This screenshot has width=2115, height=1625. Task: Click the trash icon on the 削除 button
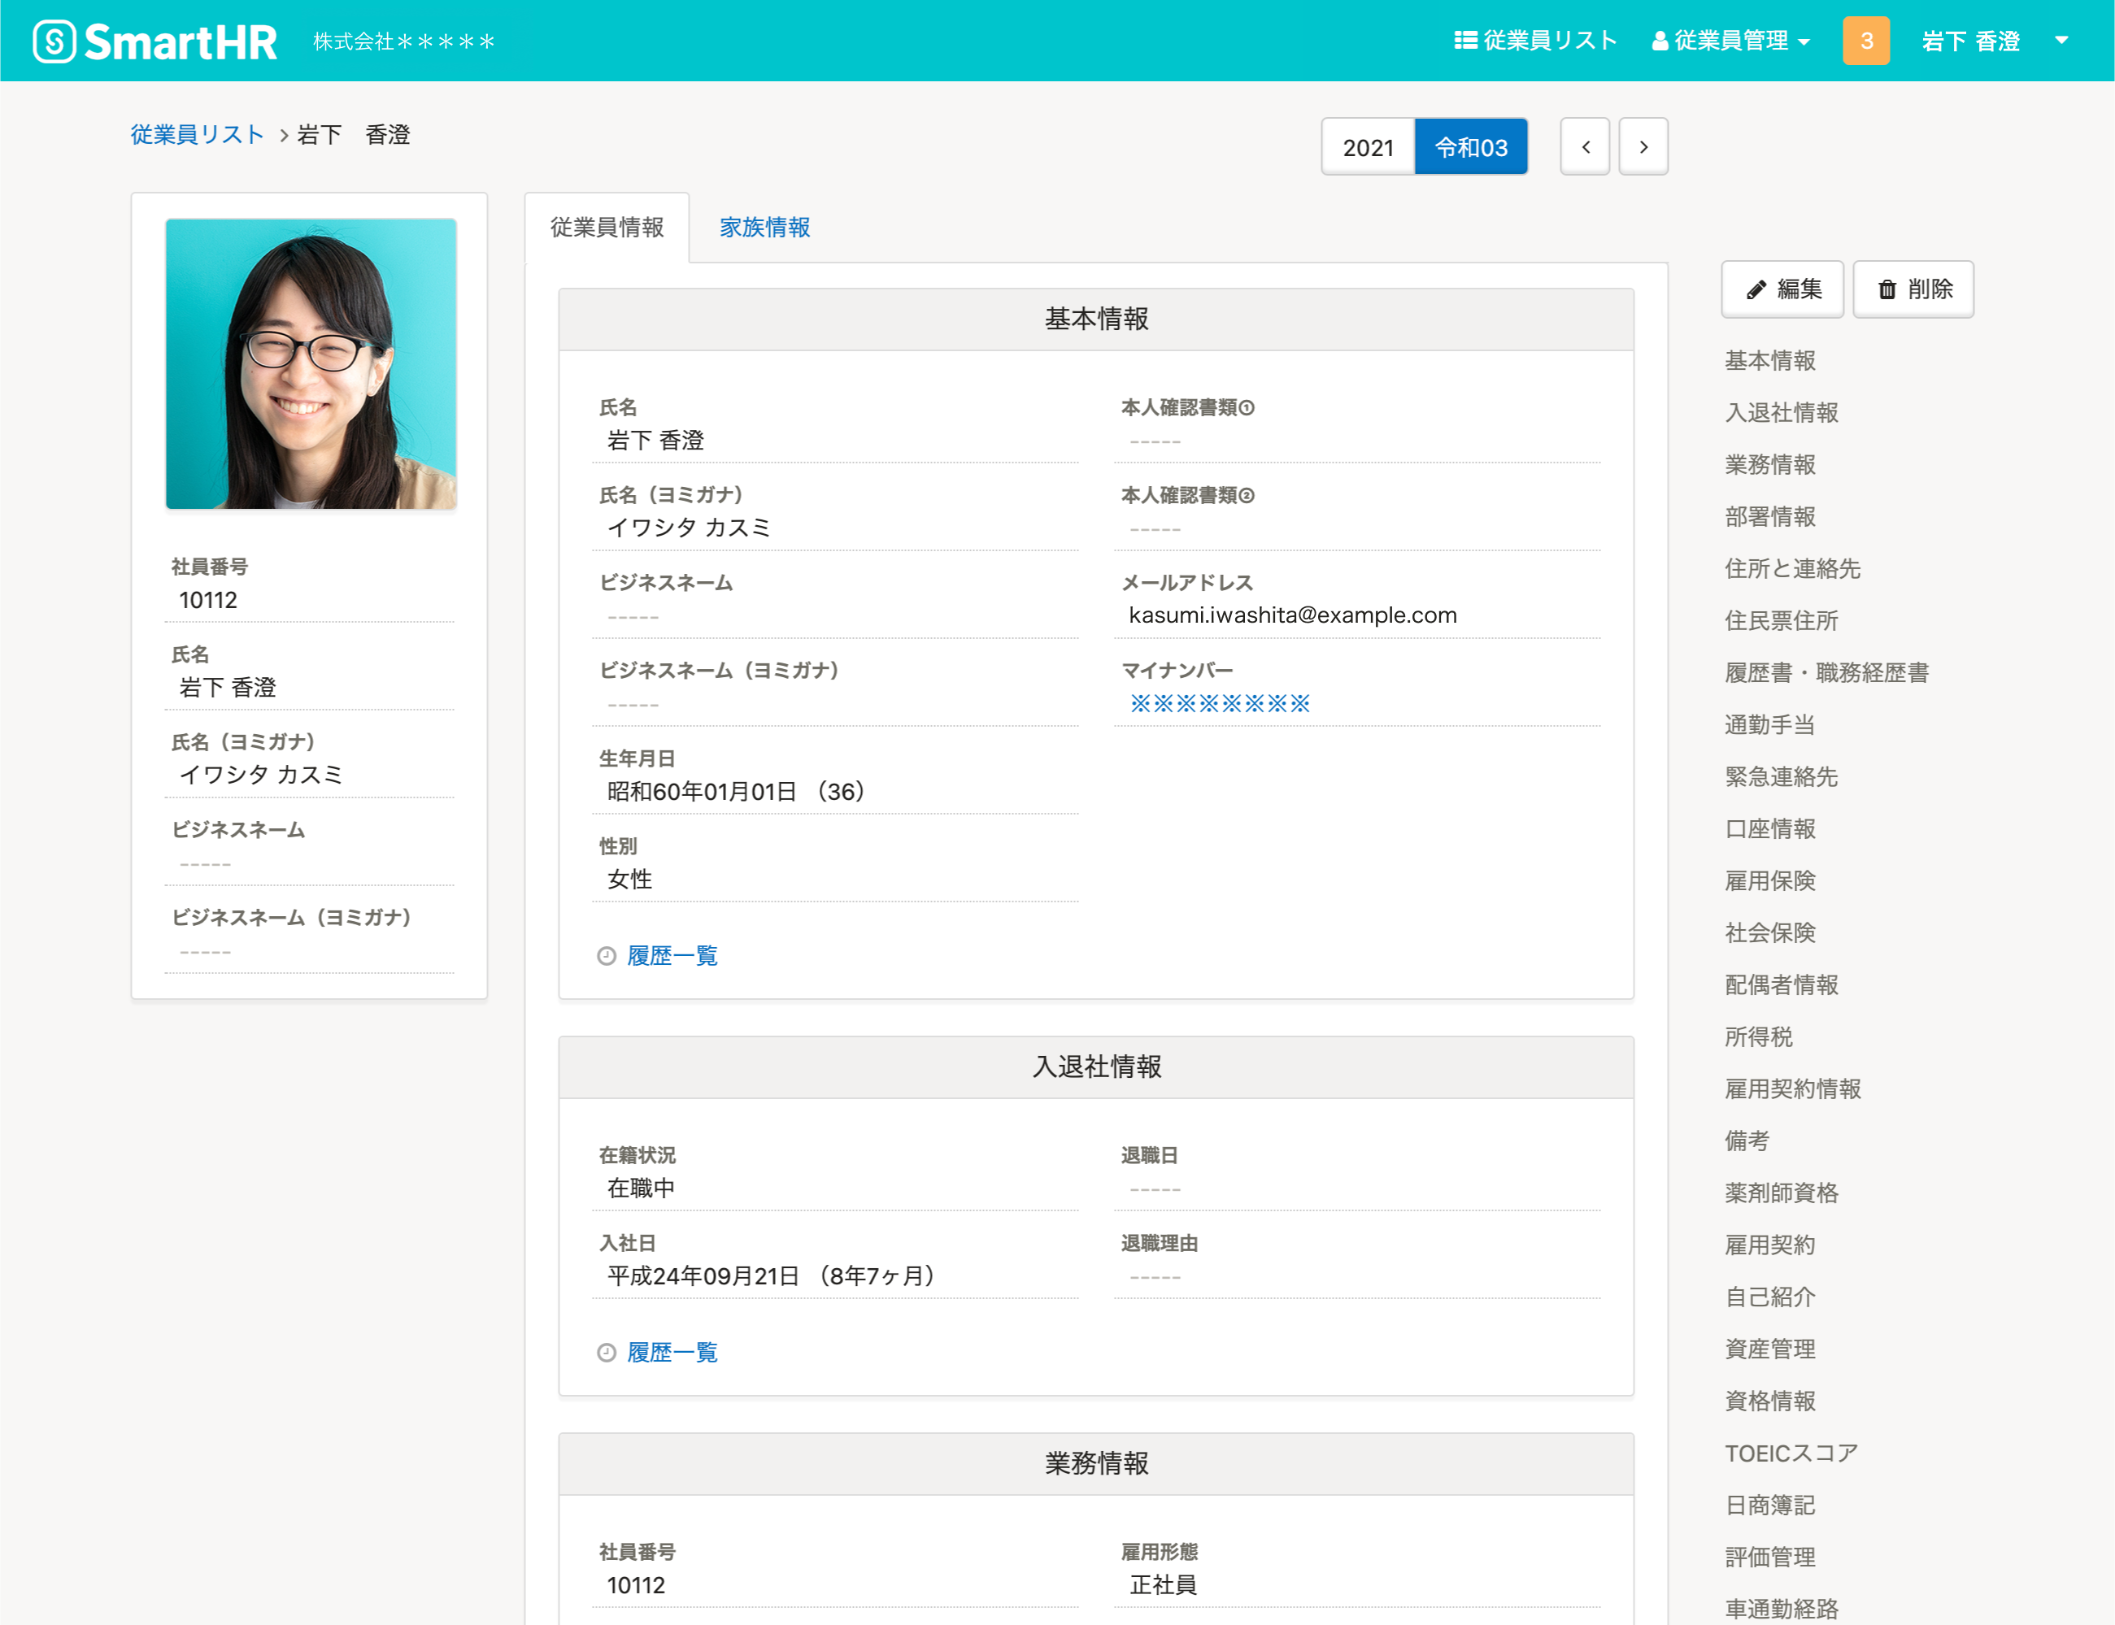[x=1887, y=289]
